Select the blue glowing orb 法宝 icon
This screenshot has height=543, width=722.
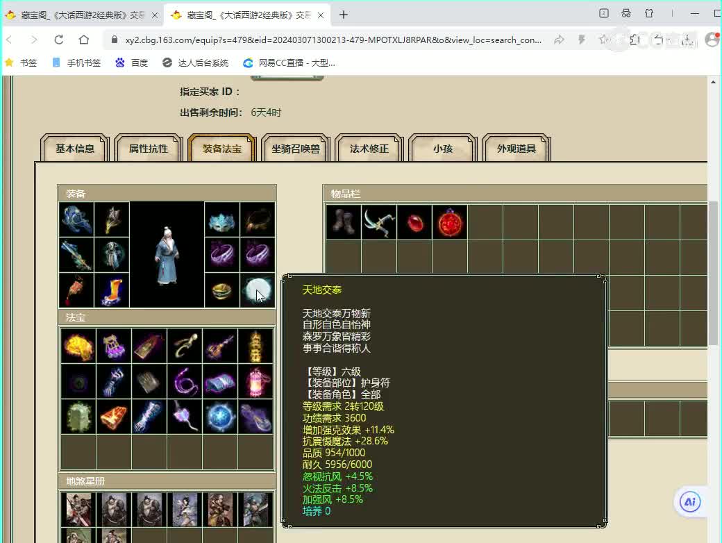click(220, 417)
